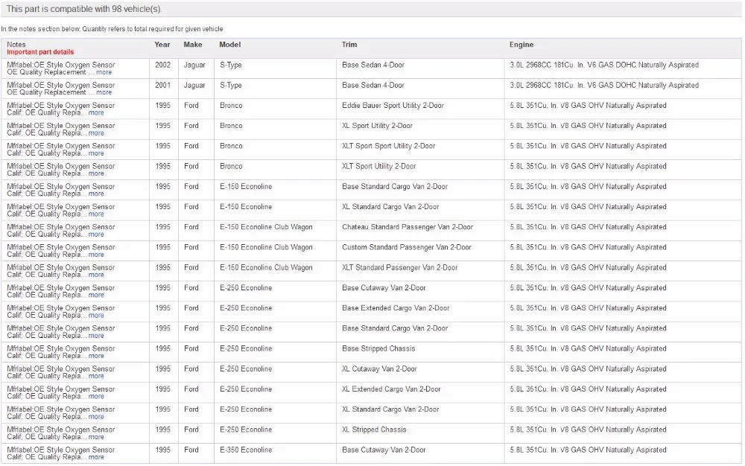Viewport: 745px width, 466px height.
Task: Open 'more' link in 2001 Jaguar S-Type row
Action: click(104, 92)
